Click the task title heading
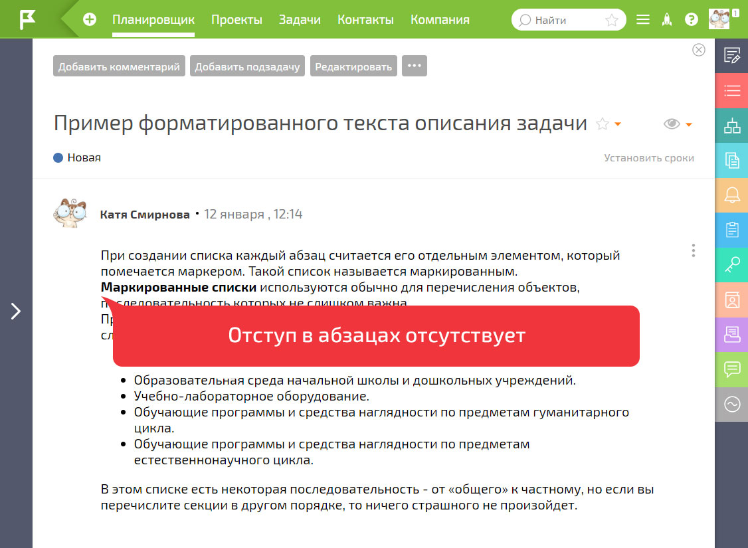 tap(320, 123)
